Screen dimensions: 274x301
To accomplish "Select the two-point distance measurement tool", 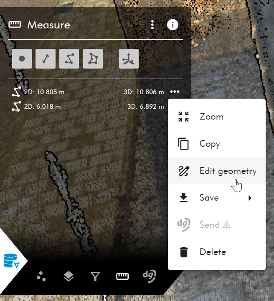I will click(x=46, y=59).
